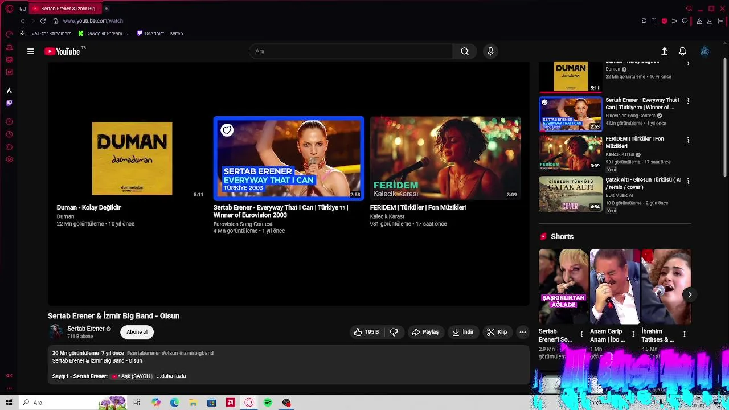Open Microsoft Edge from taskbar
This screenshot has height=410, width=729.
[x=174, y=403]
